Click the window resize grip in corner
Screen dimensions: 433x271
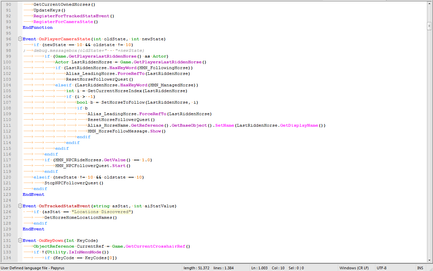pyautogui.click(x=430, y=268)
